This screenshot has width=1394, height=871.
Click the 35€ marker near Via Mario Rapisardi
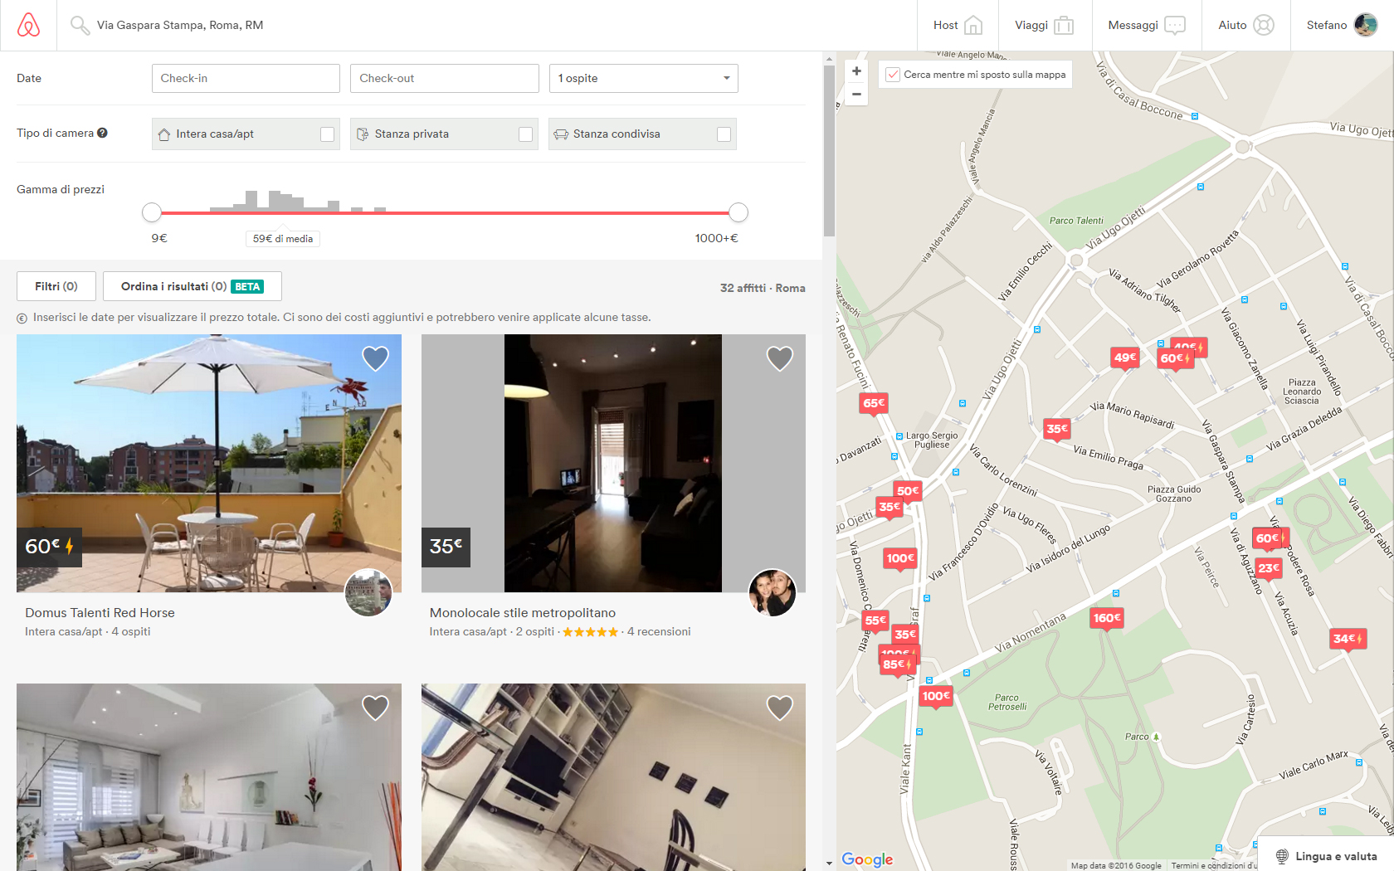click(x=1057, y=429)
